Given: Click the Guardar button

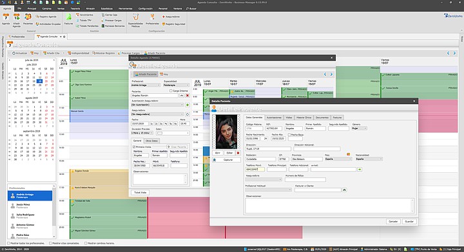Looking at the screenshot, I should (x=409, y=221).
